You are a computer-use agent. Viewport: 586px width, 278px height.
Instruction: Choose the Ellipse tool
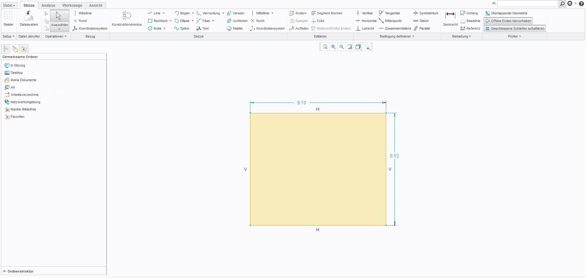pos(182,21)
